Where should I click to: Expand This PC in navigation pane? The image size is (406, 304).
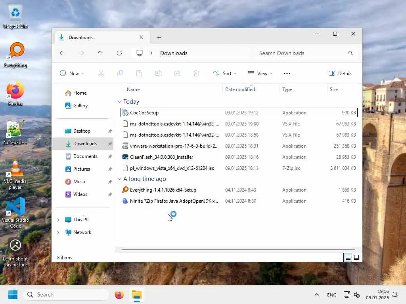click(x=58, y=220)
